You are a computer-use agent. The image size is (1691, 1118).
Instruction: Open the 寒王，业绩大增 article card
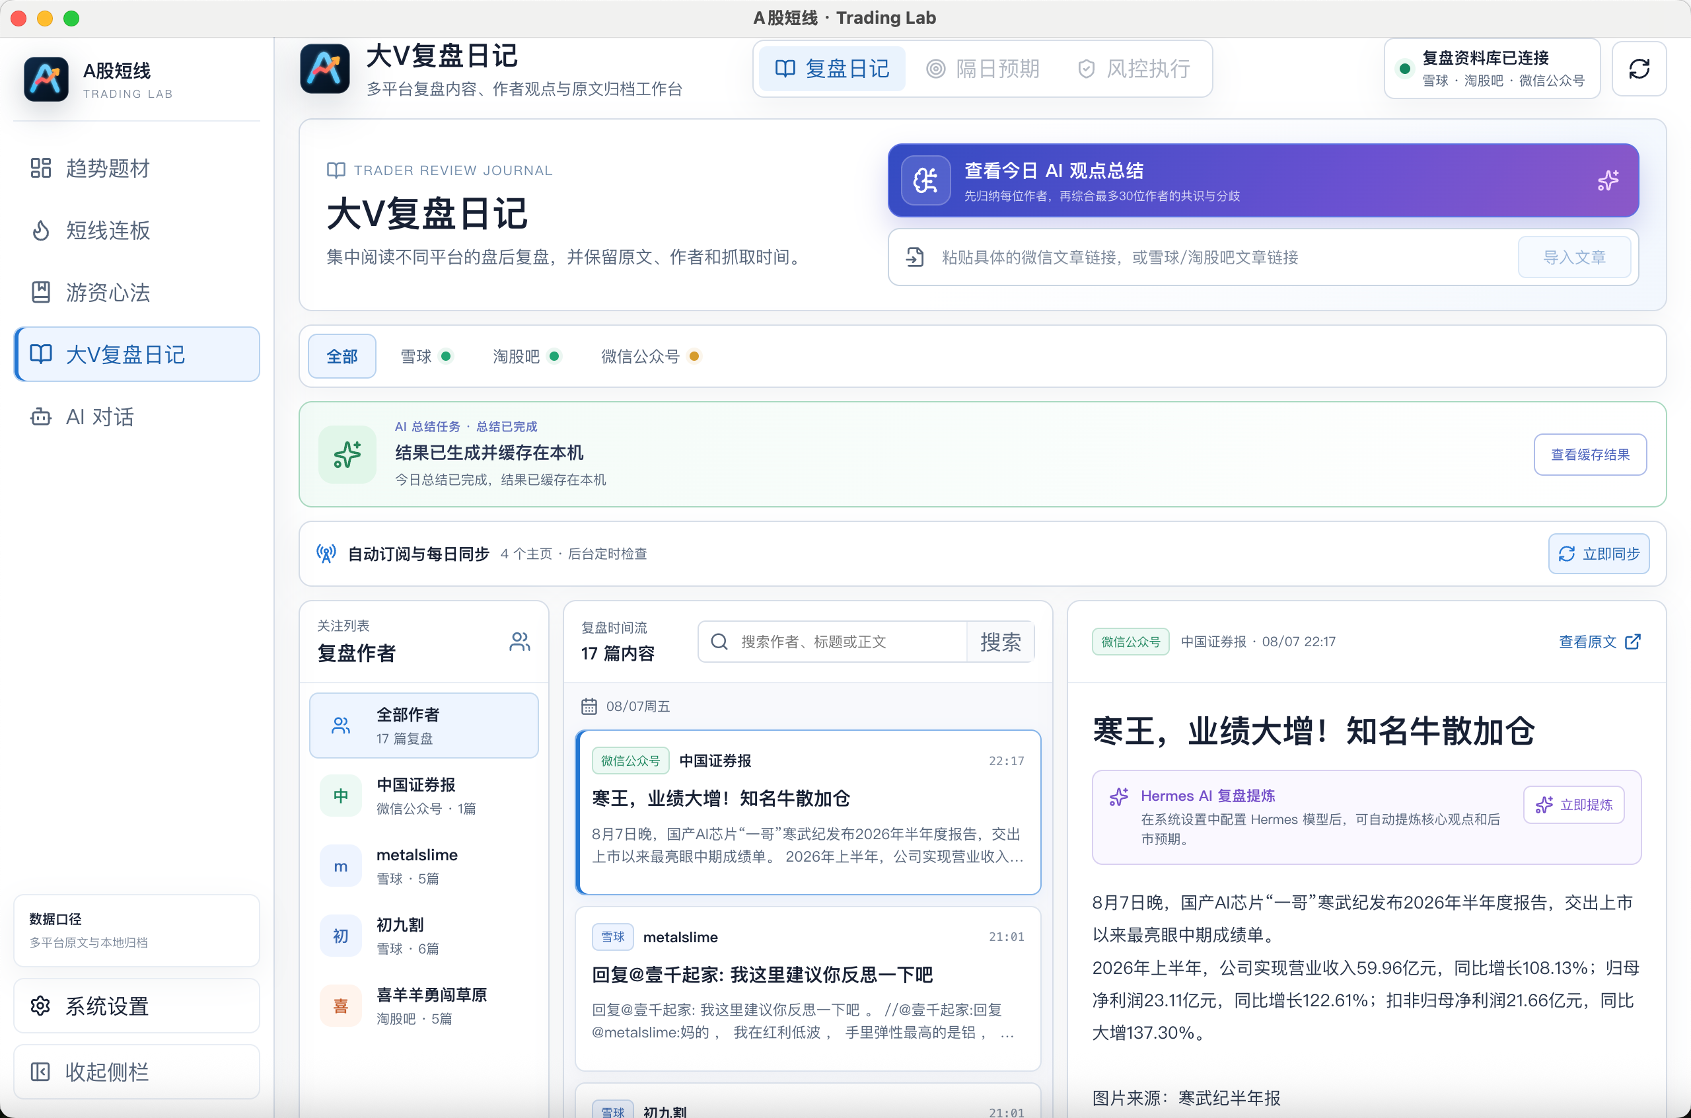(808, 812)
